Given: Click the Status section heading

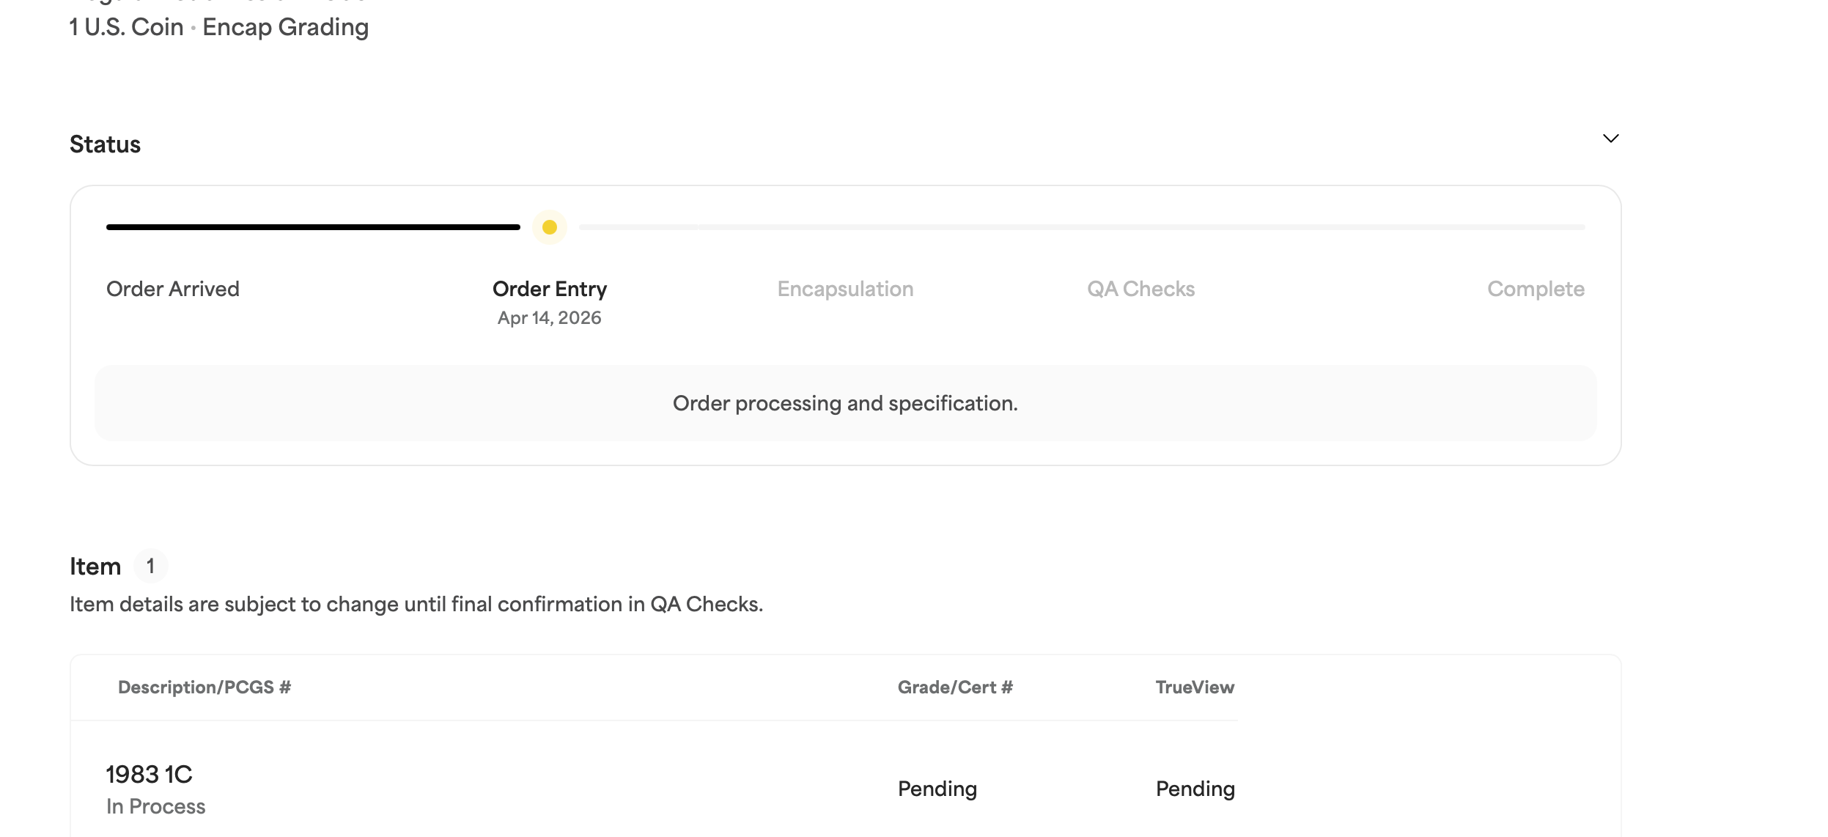Looking at the screenshot, I should tap(105, 144).
